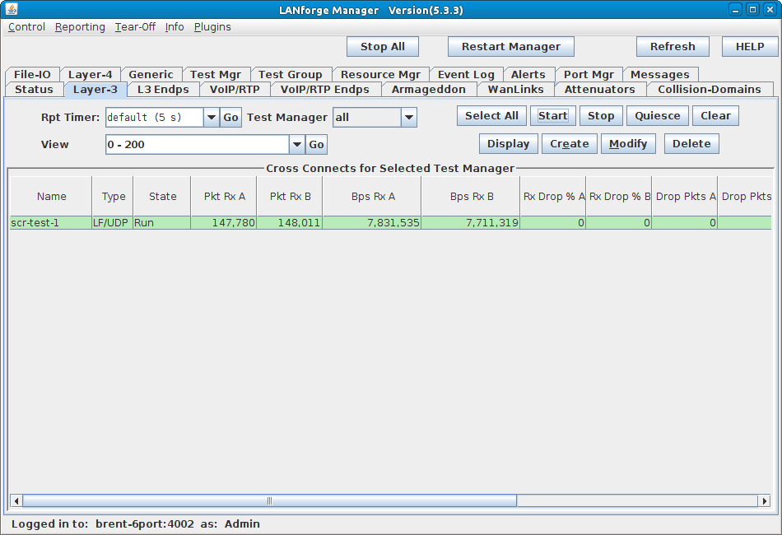The width and height of the screenshot is (782, 535).
Task: Sort by Pkt Rx B column
Action: click(290, 197)
